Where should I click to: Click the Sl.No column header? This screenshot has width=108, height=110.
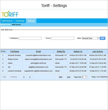click(x=3, y=52)
